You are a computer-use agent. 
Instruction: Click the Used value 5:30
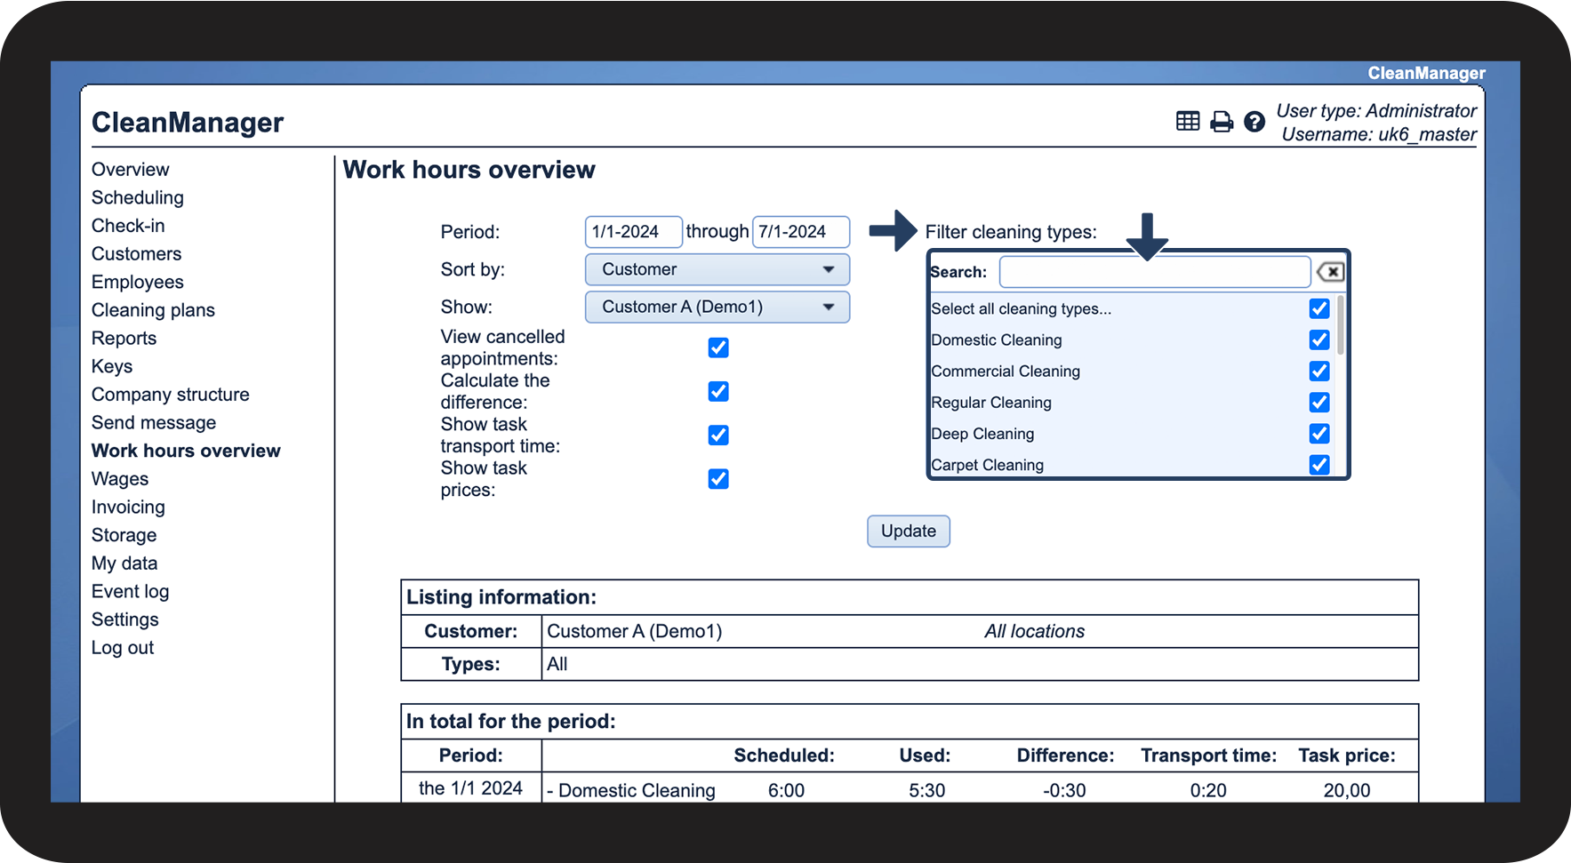click(926, 790)
